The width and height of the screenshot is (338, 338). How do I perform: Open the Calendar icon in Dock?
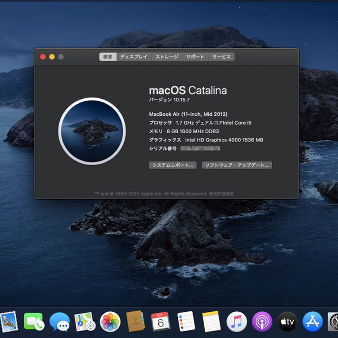[x=161, y=321]
